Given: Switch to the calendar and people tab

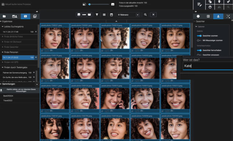Looking at the screenshot, I should (x=15, y=16).
